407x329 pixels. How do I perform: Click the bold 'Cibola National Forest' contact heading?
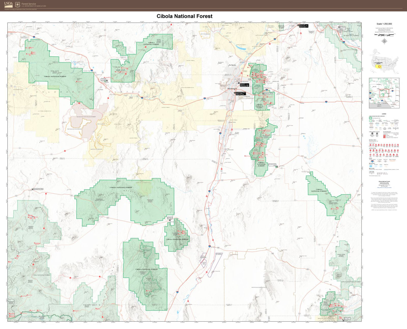(384, 182)
